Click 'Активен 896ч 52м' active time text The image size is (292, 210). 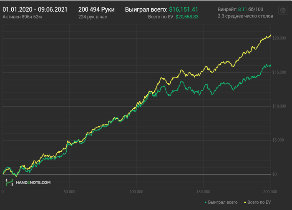(x=22, y=17)
